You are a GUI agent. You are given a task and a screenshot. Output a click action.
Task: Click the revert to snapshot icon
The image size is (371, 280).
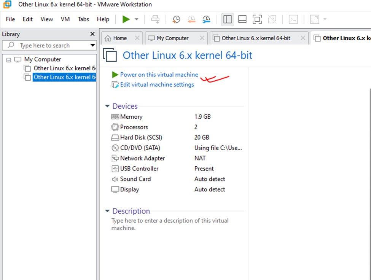tap(191, 19)
